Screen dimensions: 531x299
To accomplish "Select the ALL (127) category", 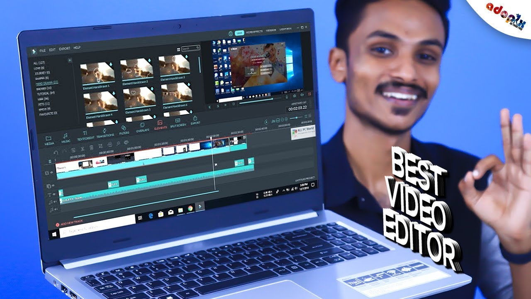I will point(40,63).
